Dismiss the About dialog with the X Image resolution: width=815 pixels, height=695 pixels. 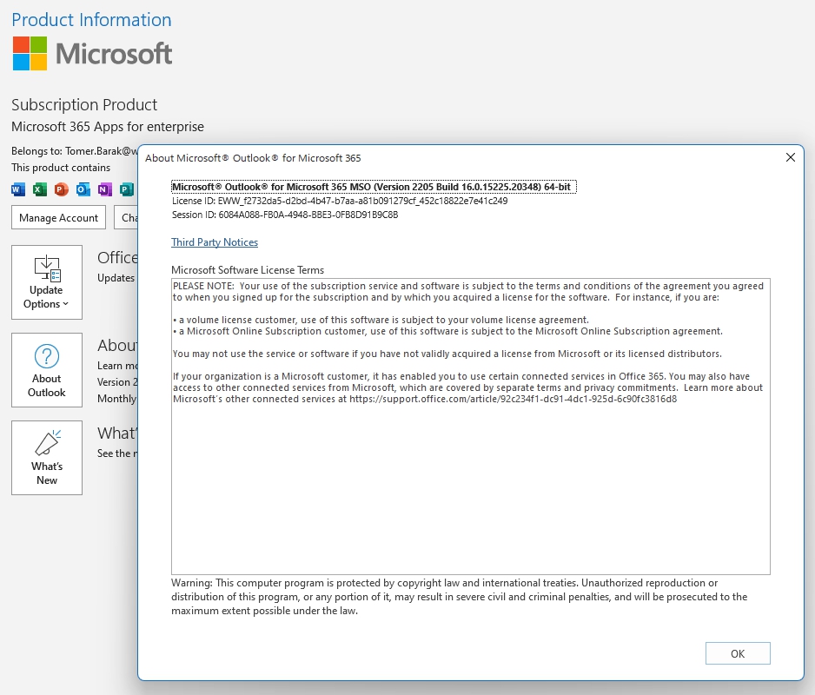point(790,157)
